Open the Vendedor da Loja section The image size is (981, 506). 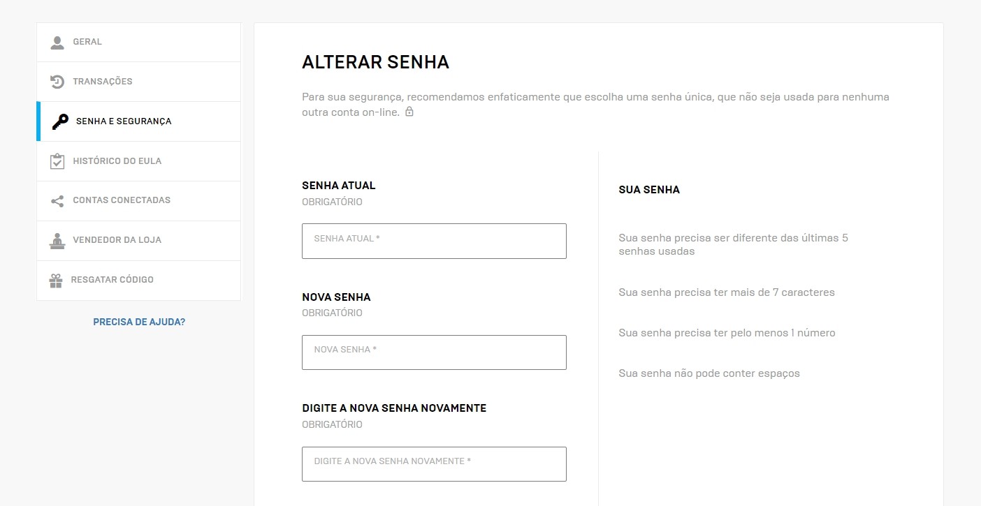[x=117, y=240]
